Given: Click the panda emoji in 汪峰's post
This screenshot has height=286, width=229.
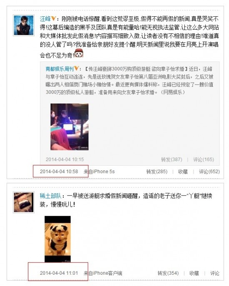Looking at the screenshot, I should 79,53.
